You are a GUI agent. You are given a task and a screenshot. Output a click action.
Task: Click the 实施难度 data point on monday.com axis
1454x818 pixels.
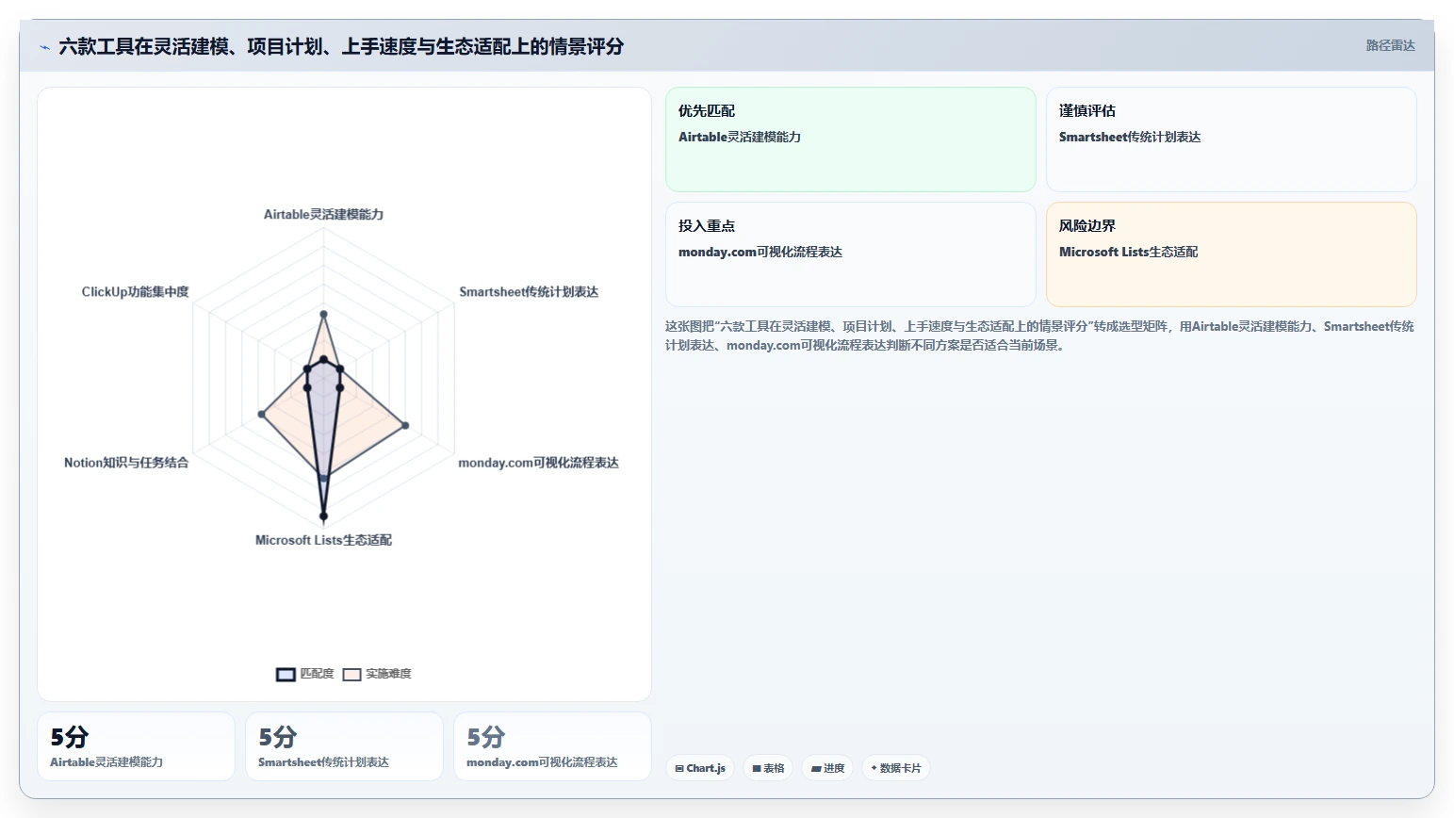[x=405, y=426]
